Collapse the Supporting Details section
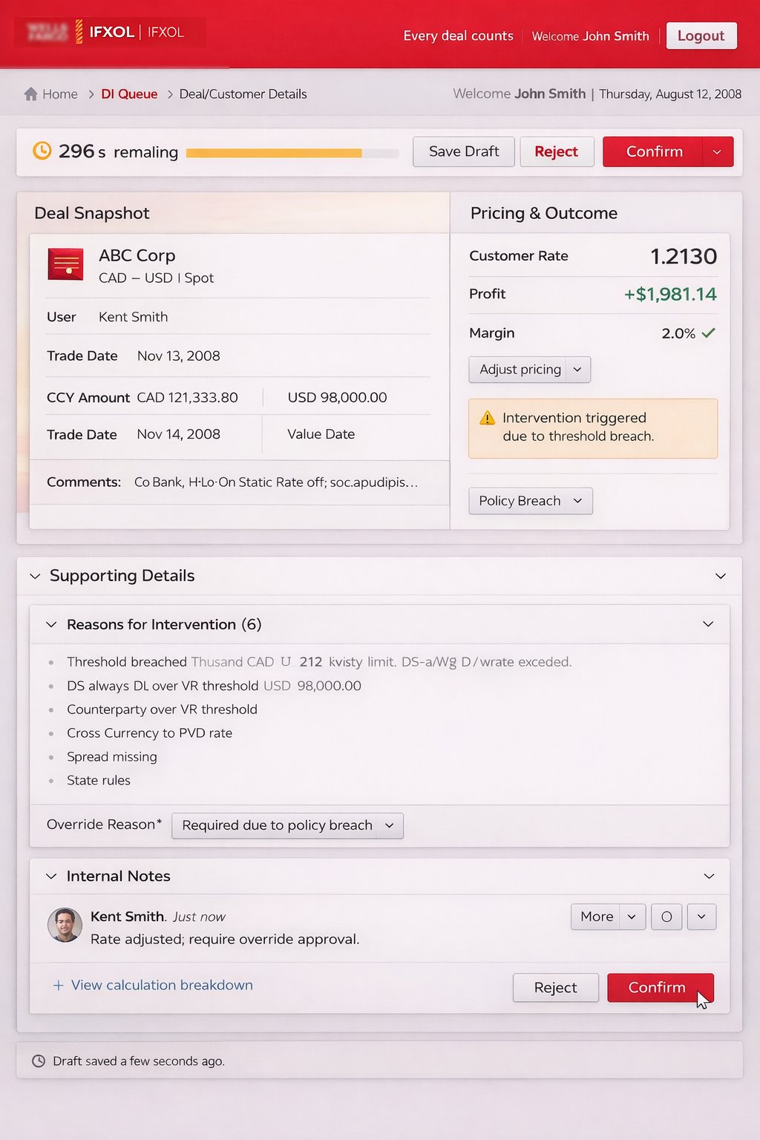 [35, 577]
